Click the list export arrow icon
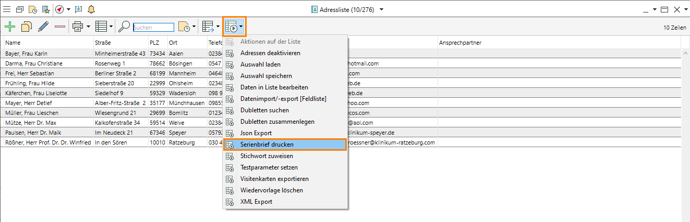This screenshot has width=690, height=222. point(208,26)
